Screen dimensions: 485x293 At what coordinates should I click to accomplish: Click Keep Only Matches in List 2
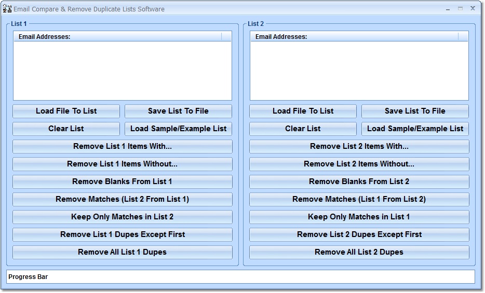click(123, 217)
